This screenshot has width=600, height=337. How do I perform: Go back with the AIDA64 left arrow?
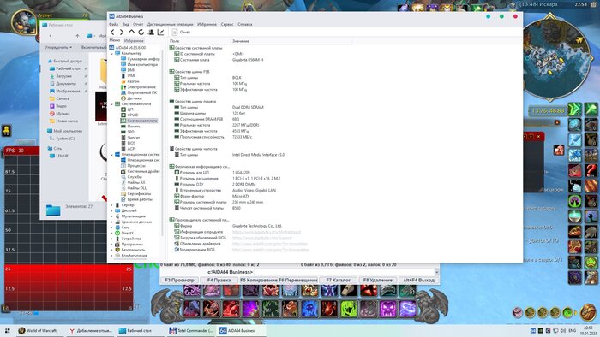tap(112, 33)
